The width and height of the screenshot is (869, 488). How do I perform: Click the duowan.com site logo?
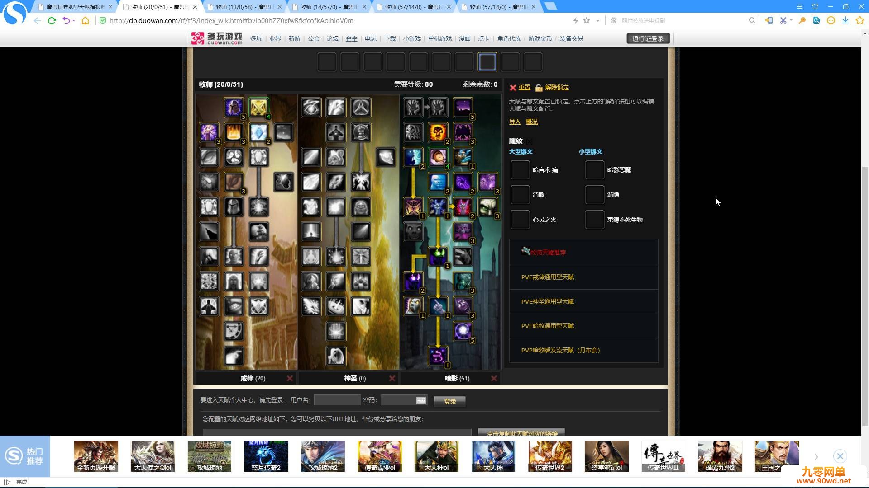tap(216, 38)
